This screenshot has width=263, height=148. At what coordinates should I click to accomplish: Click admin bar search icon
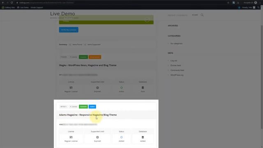pyautogui.click(x=258, y=7)
